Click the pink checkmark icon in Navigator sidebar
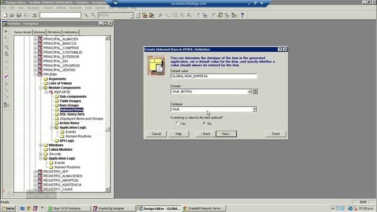The image size is (377, 212). (6, 77)
